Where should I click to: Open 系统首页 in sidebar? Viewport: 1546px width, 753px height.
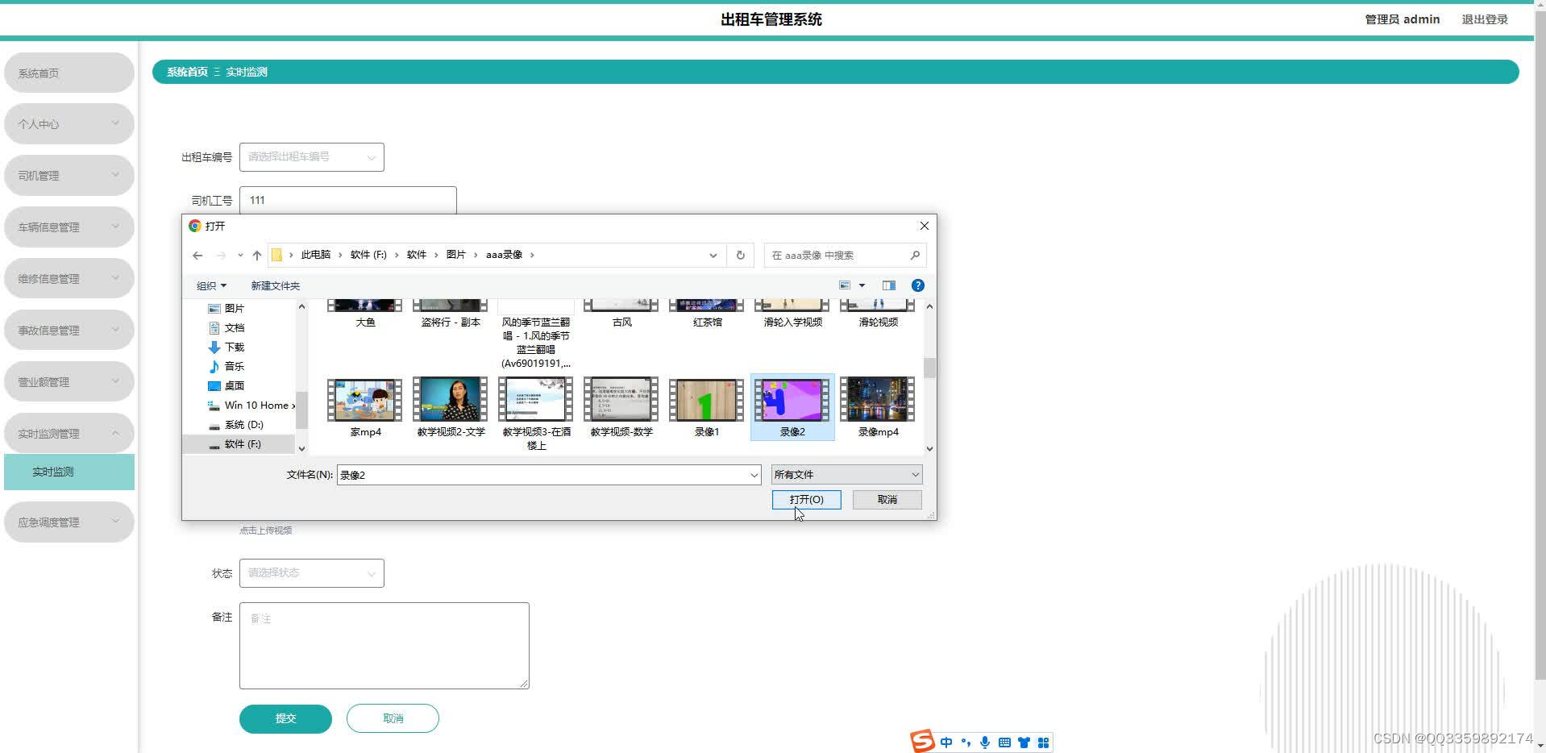[69, 73]
